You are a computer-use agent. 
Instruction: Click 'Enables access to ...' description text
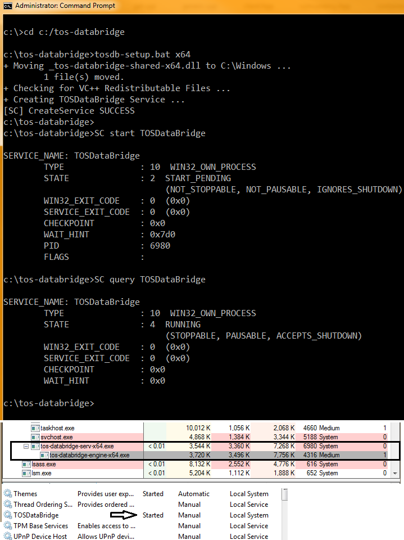click(x=106, y=525)
